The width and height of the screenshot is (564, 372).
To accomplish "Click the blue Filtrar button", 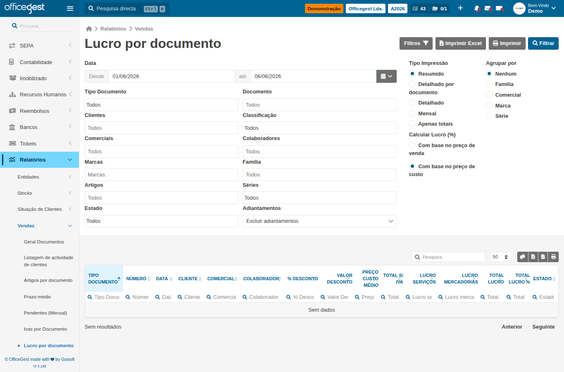I will point(543,43).
